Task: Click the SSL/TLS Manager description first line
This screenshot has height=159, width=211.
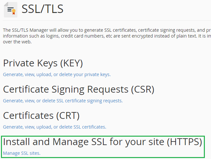Action: [107, 30]
